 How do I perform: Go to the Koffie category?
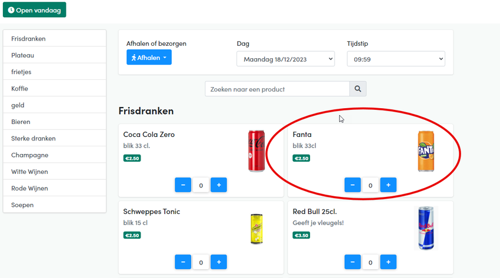[x=55, y=88]
